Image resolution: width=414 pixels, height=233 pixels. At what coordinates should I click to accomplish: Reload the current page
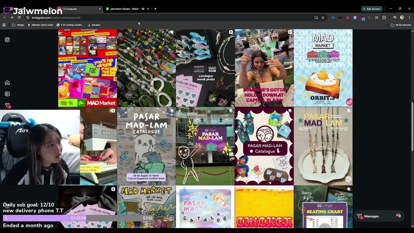pyautogui.click(x=19, y=17)
